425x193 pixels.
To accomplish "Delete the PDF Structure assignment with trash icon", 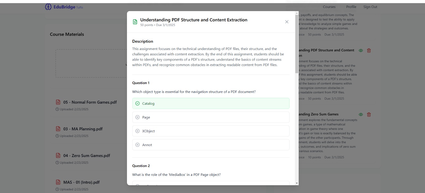I will pyautogui.click(x=369, y=50).
